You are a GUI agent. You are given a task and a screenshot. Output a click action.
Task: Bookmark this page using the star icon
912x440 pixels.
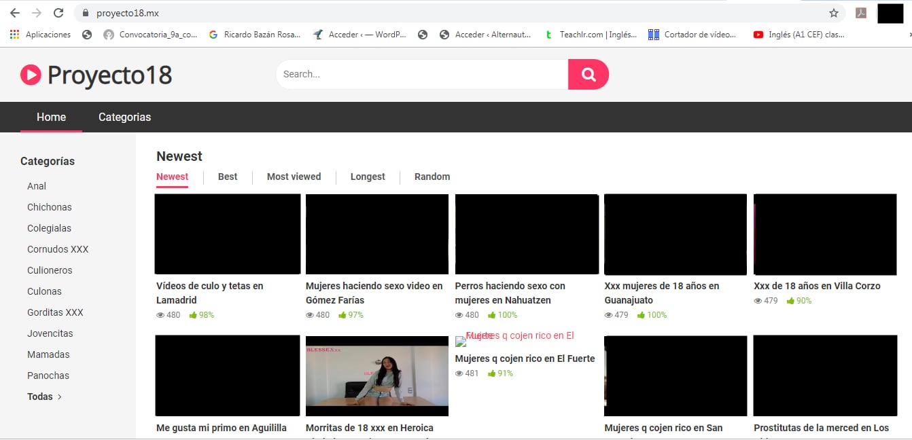833,13
